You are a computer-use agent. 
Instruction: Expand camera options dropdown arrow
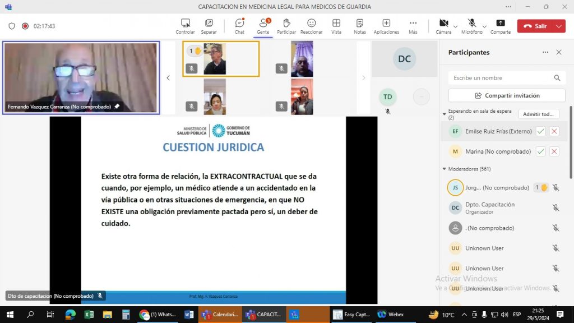point(455,26)
